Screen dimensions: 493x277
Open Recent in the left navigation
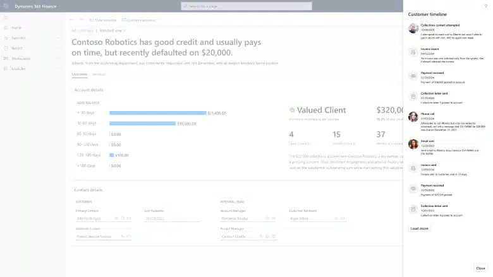(x=17, y=49)
